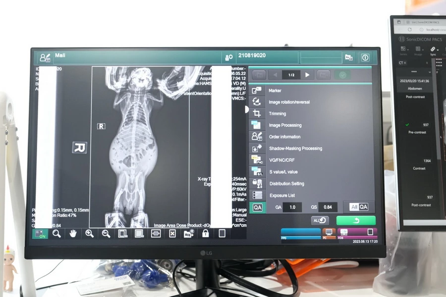Go to next page with right arrow
Image resolution: width=446 pixels, height=297 pixels.
tap(307, 75)
